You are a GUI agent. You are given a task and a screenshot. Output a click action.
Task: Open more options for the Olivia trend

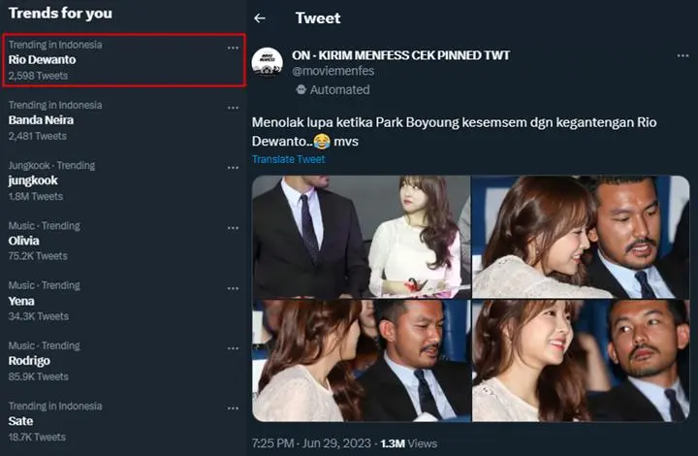click(x=233, y=228)
